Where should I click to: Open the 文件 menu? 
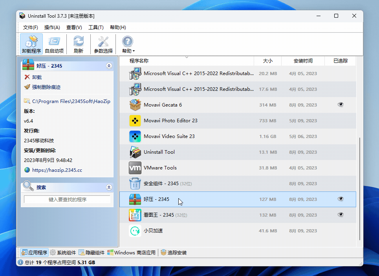[x=30, y=27]
